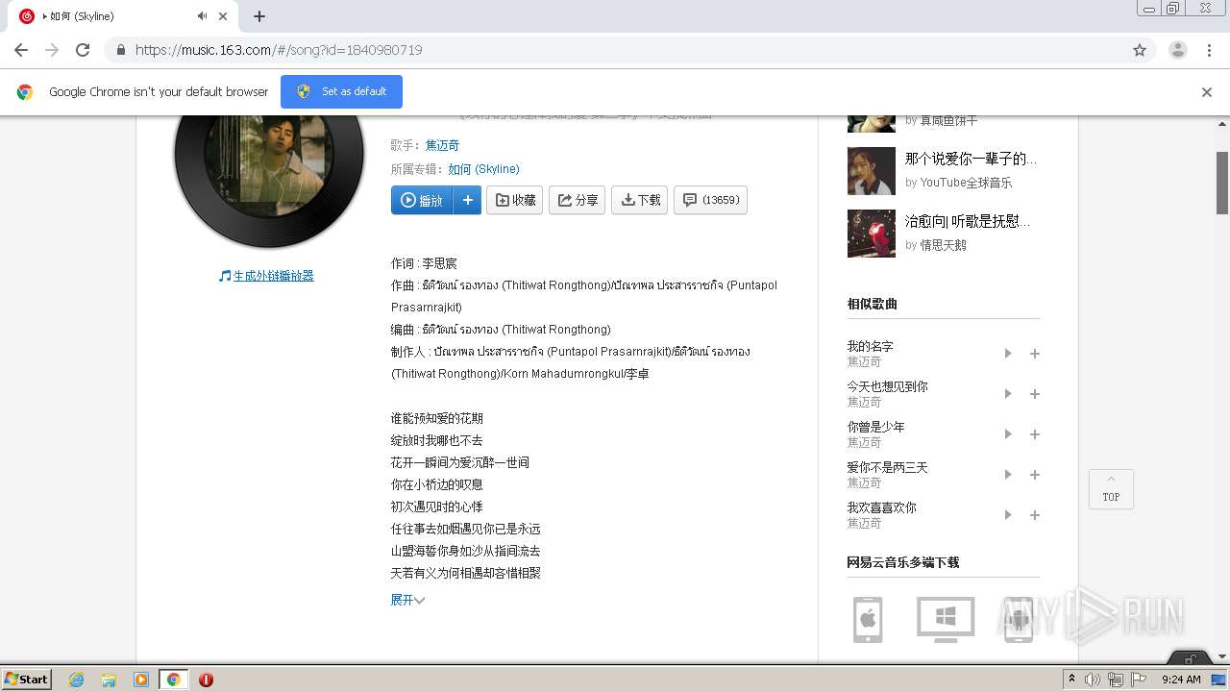Click Set as default button
The width and height of the screenshot is (1230, 692).
point(341,91)
